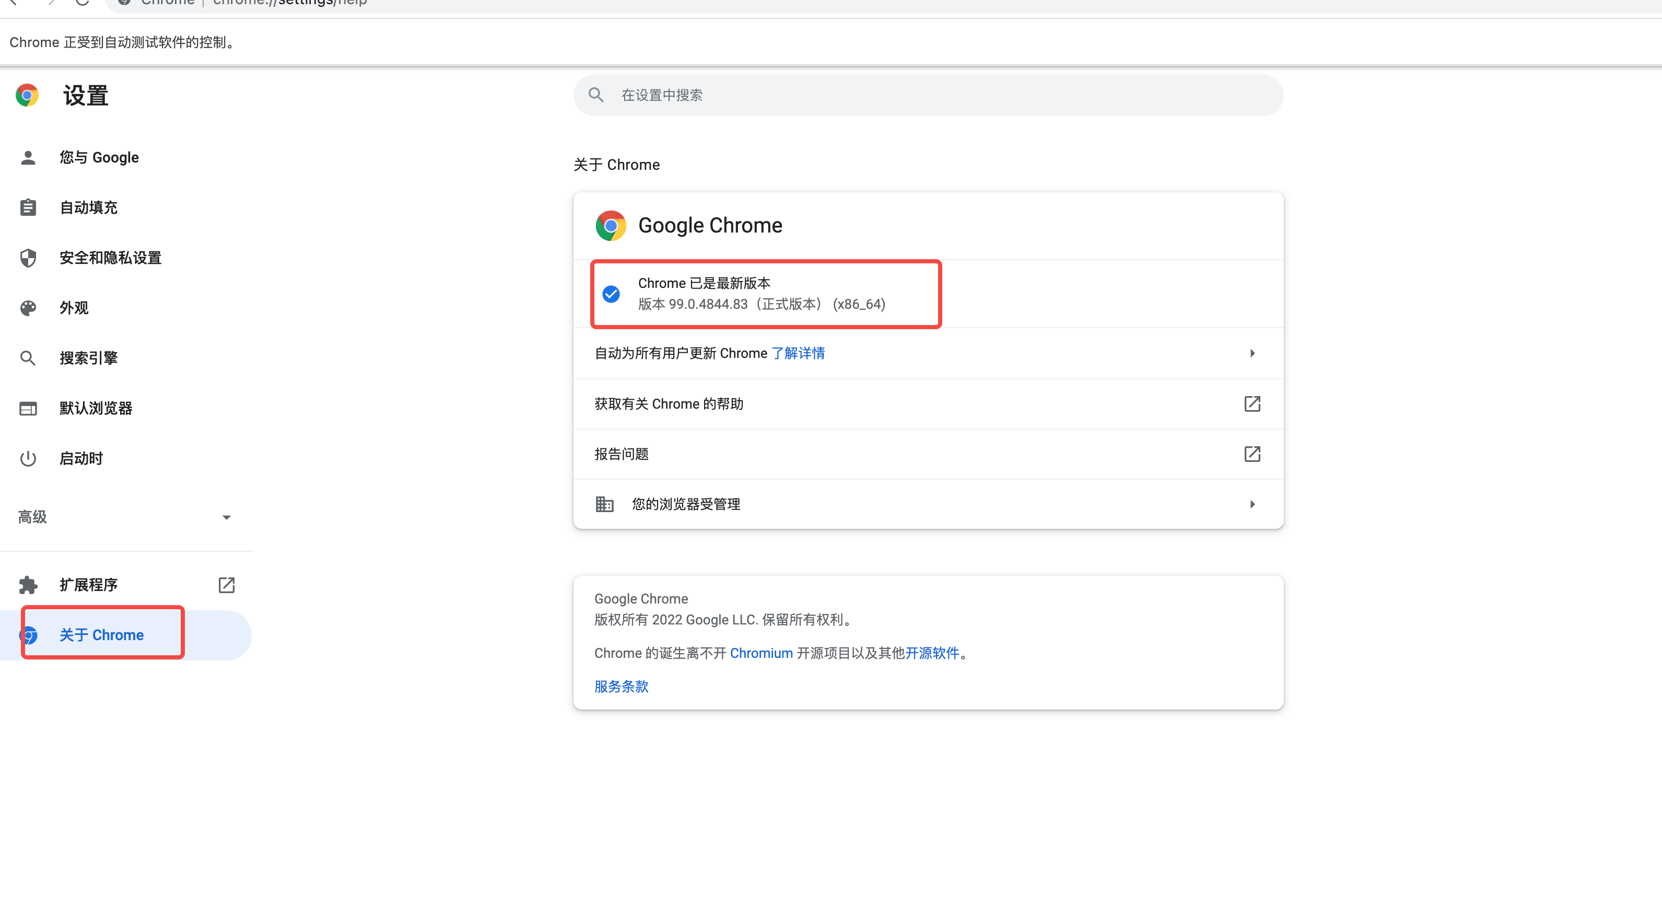Click building icon next to 您的浏览器受管理
1662x904 pixels.
(604, 504)
